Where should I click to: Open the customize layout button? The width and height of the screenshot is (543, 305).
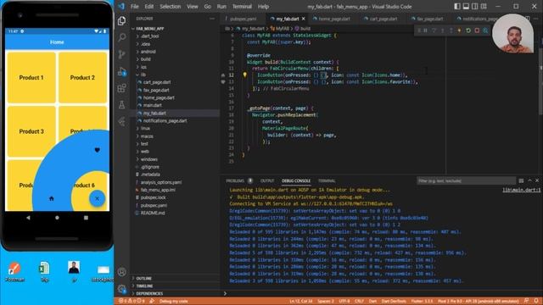pyautogui.click(x=484, y=6)
